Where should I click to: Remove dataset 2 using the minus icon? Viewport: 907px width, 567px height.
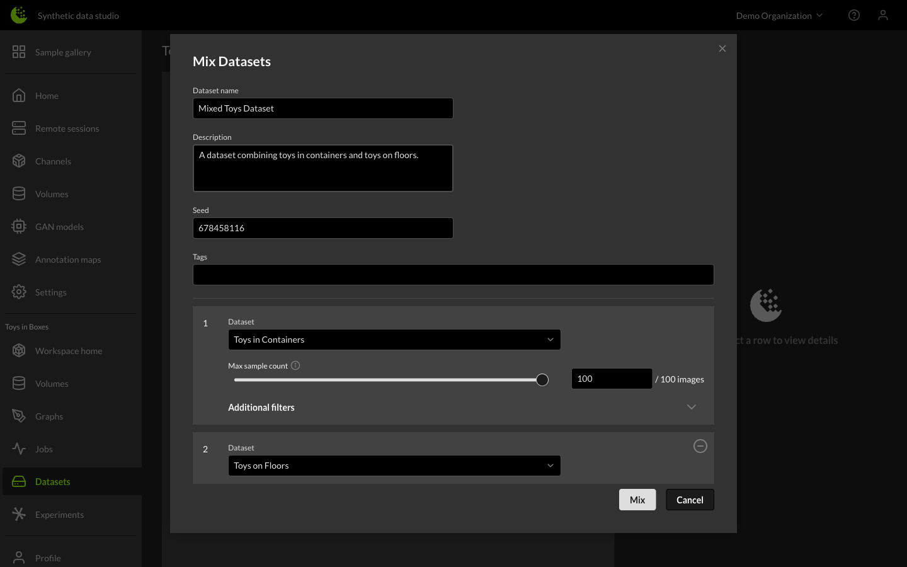(x=700, y=446)
